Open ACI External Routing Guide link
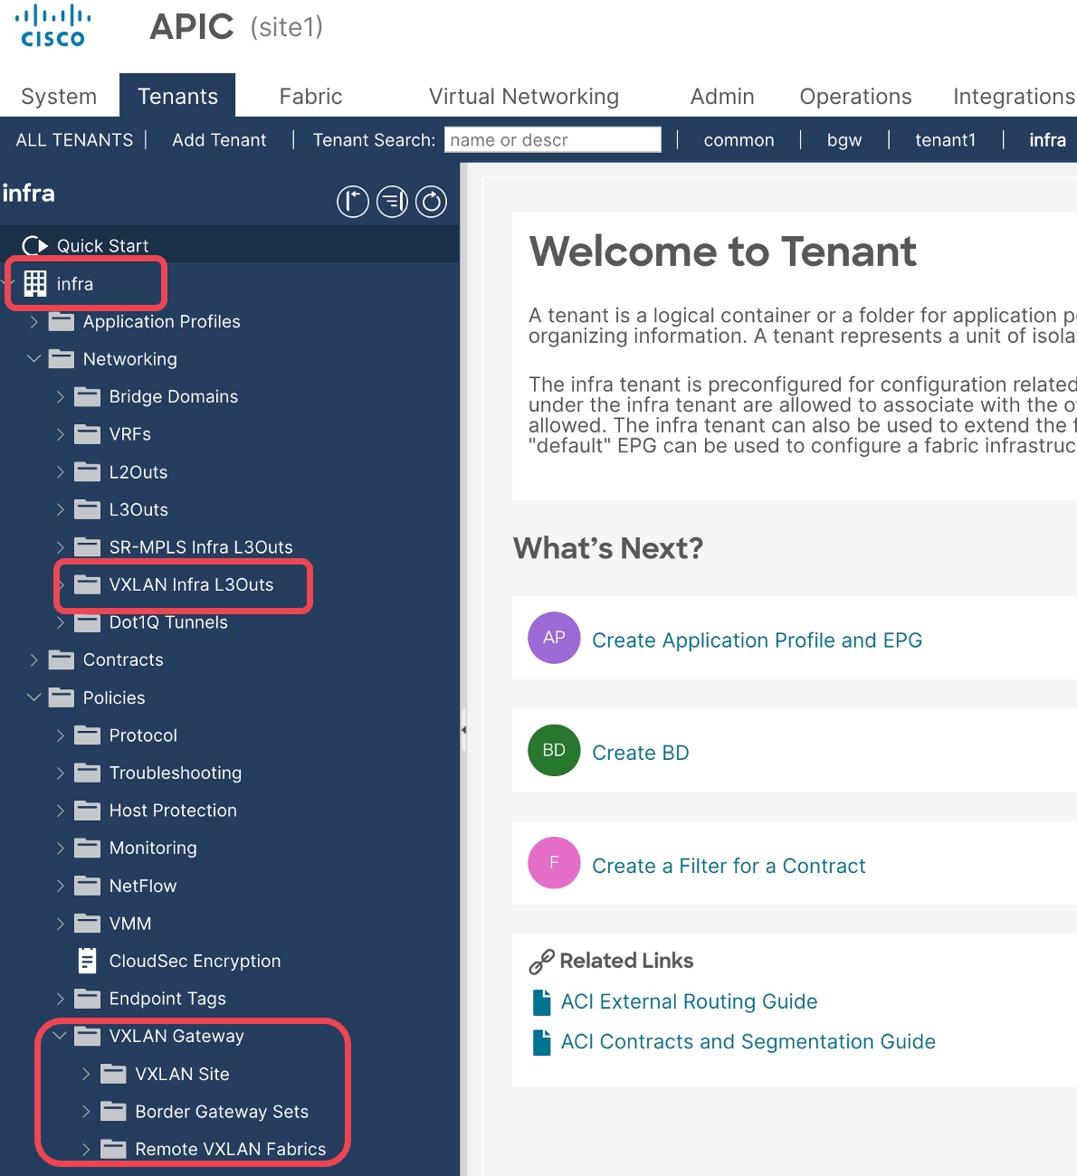The width and height of the screenshot is (1077, 1176). point(689,1001)
